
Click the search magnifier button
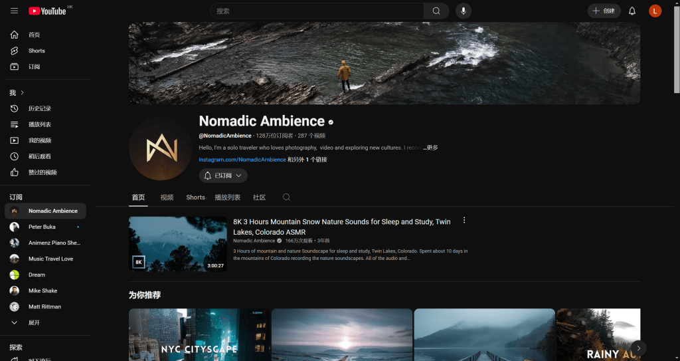click(436, 11)
